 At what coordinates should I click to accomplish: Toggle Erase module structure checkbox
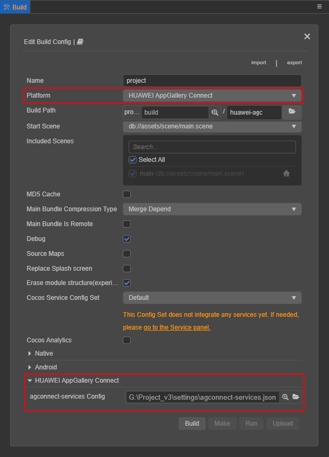coord(126,283)
